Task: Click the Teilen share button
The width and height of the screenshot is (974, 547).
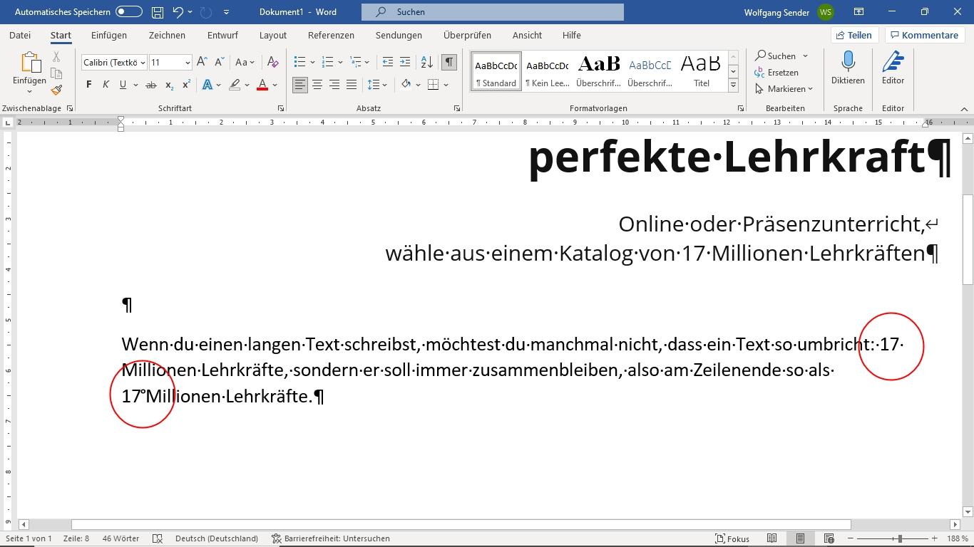Action: [854, 35]
